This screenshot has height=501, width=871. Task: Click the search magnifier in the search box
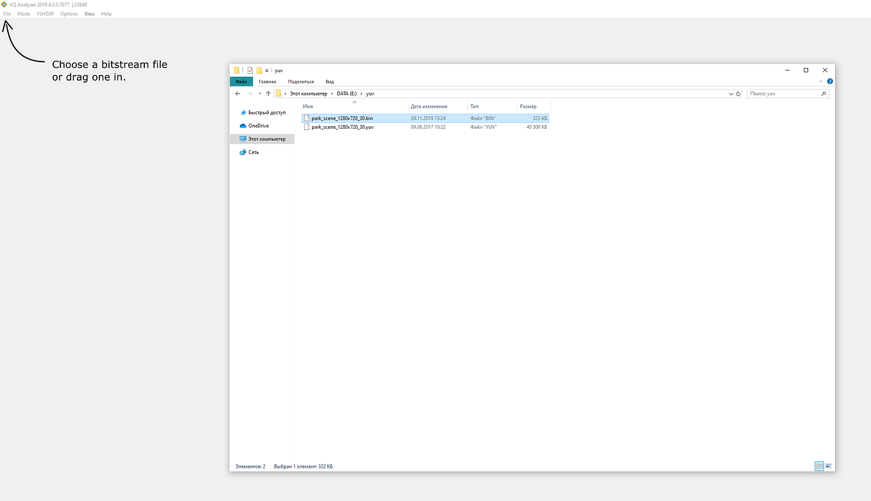pyautogui.click(x=824, y=93)
